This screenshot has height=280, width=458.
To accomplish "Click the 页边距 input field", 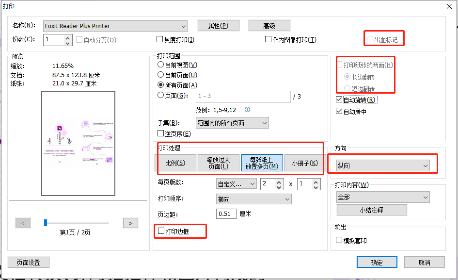I will (x=226, y=214).
